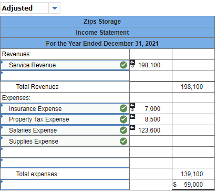Select the Service Revenue account cell

click(x=65, y=65)
